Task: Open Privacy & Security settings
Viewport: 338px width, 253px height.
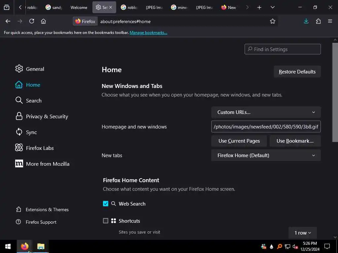Action: tap(42, 116)
